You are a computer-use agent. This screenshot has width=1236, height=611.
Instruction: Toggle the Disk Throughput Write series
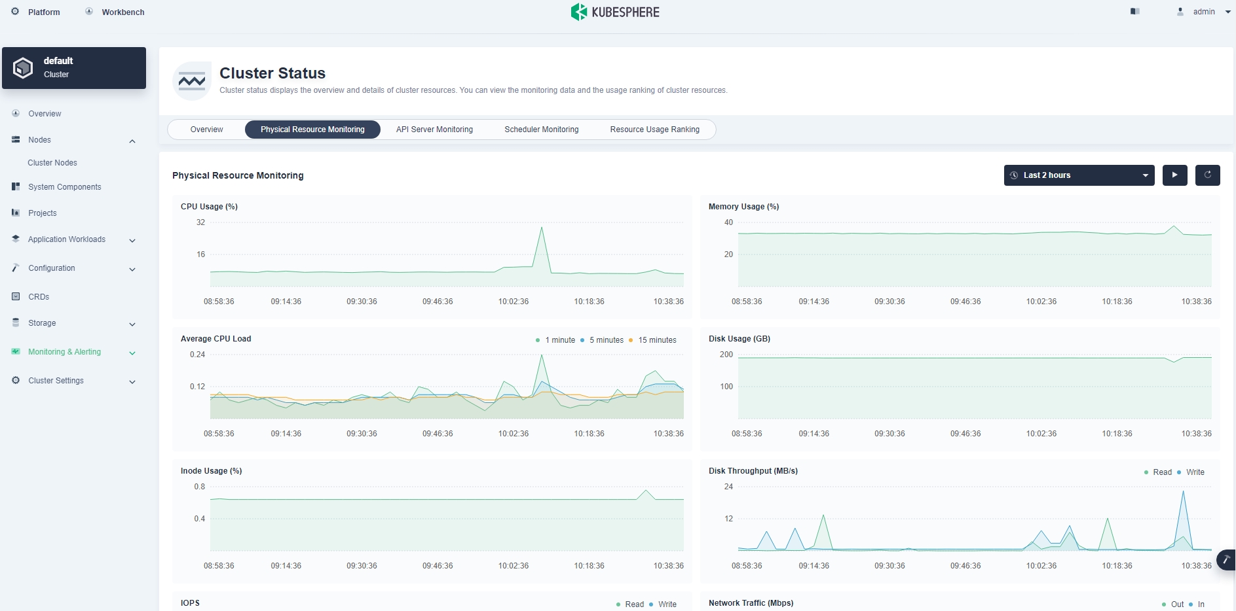coord(1194,472)
